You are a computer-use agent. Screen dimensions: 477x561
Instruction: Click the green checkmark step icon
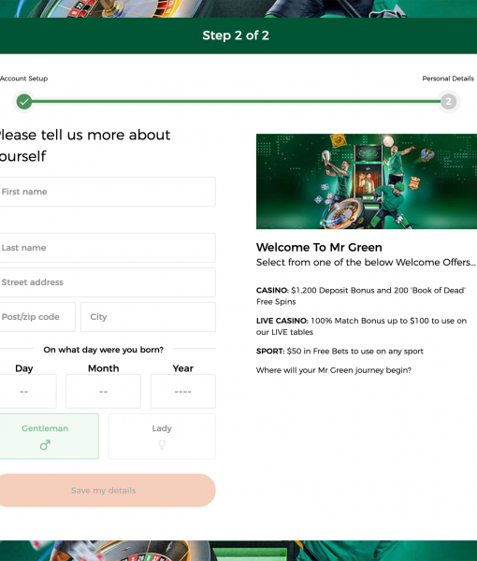click(24, 102)
